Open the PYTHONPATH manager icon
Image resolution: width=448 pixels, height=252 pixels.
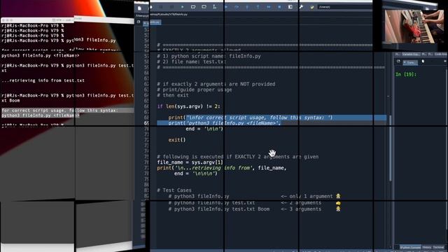[x=312, y=7]
